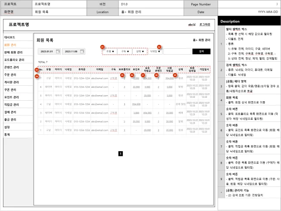Click order contents count 1 in row No. 3
Screen dimensions: 281x211
coord(159,113)
